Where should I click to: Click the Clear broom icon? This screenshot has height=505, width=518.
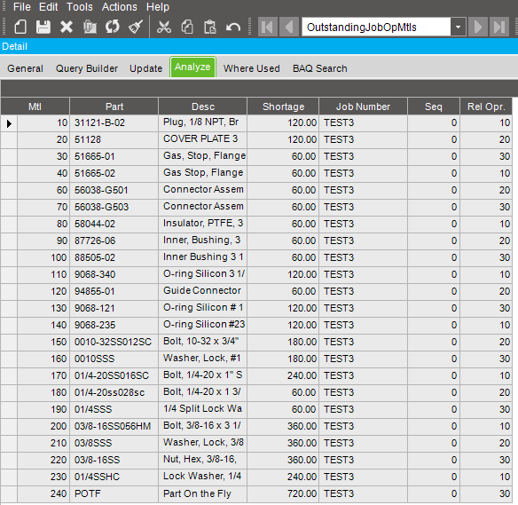pos(136,27)
